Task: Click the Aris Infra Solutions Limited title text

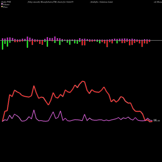Action: tap(101, 2)
